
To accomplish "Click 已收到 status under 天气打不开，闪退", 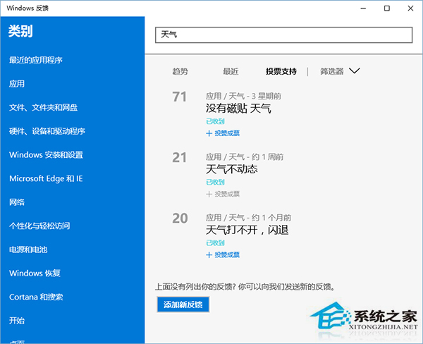I will (x=215, y=242).
